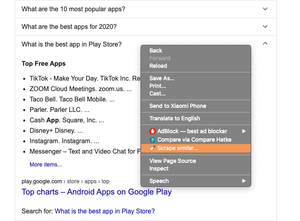Viewport: 300px width, 221px height.
Task: Open 'Top charts – Android Apps' link
Action: click(97, 192)
